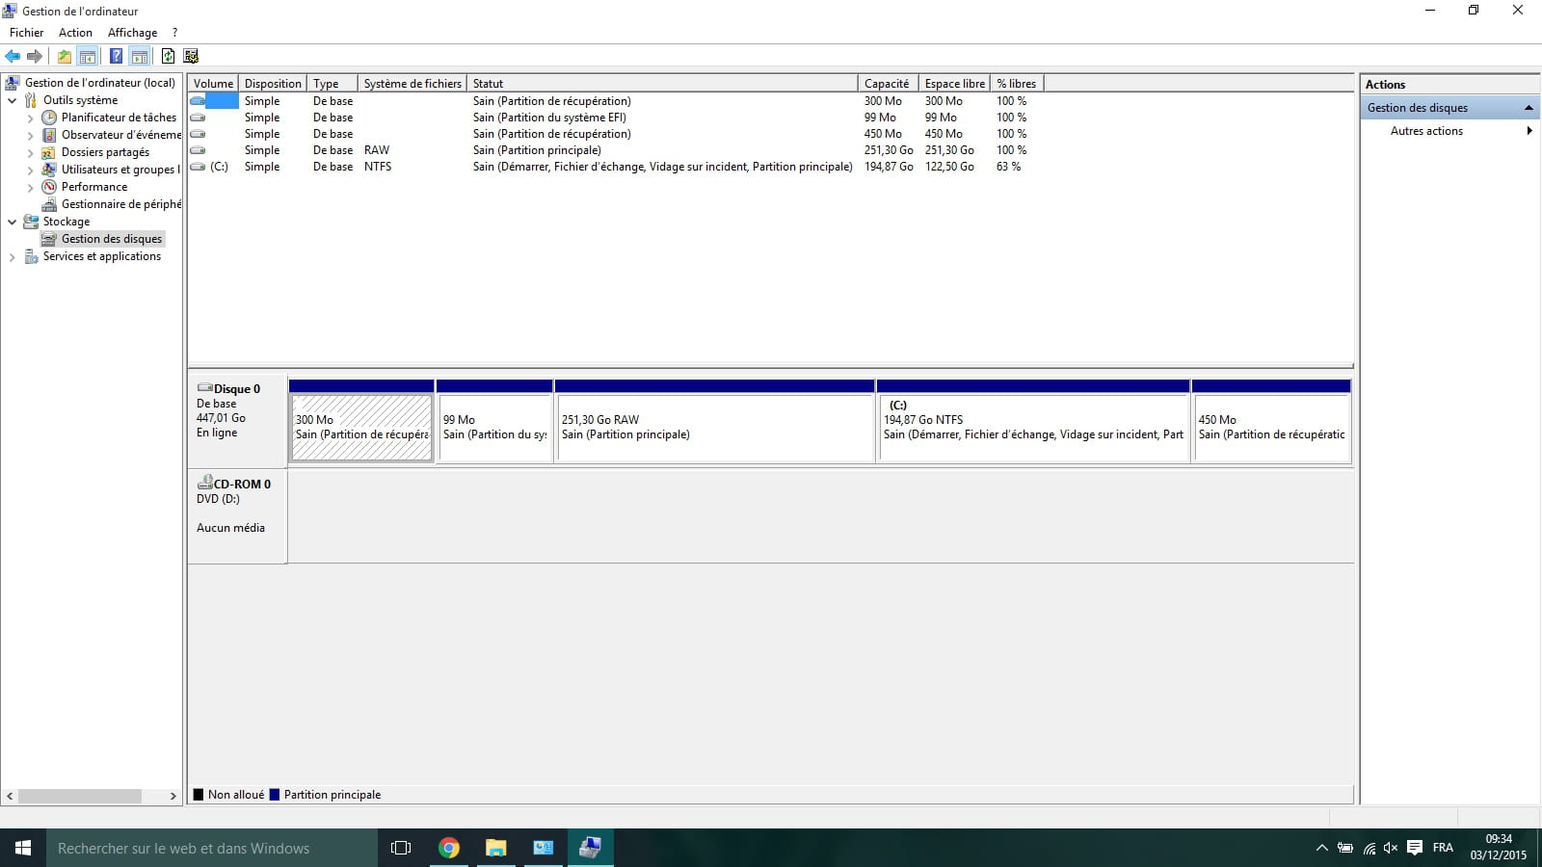Screen dimensions: 1542x867
Task: Open the Fichier menu
Action: [x=27, y=32]
